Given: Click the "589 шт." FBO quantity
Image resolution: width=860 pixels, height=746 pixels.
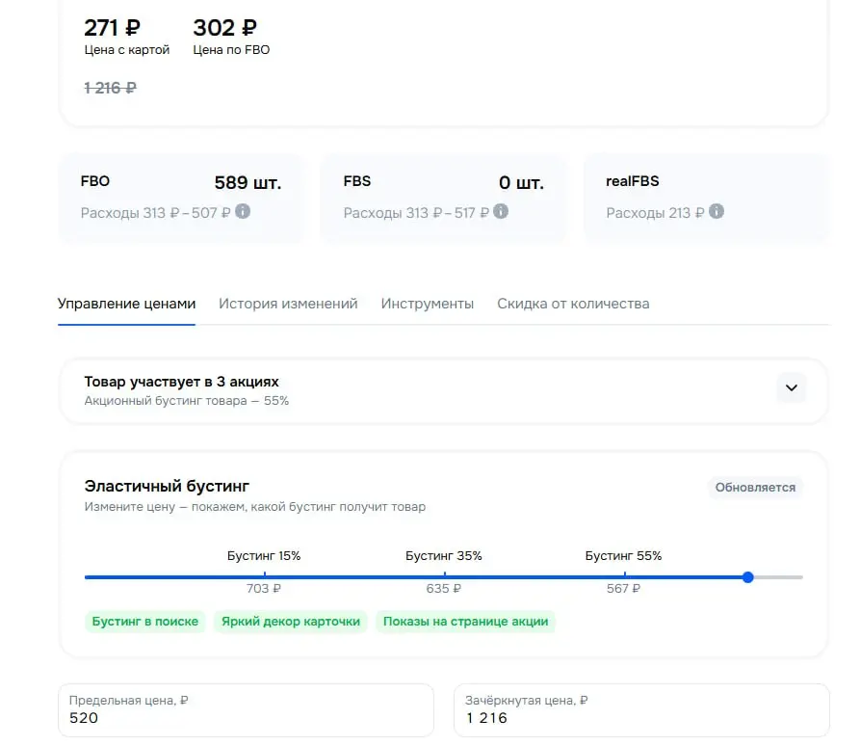Looking at the screenshot, I should [x=248, y=182].
